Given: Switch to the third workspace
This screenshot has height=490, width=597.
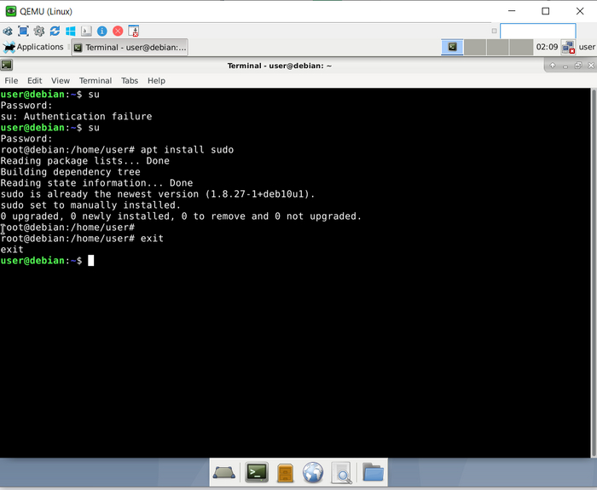Looking at the screenshot, I should [x=497, y=47].
